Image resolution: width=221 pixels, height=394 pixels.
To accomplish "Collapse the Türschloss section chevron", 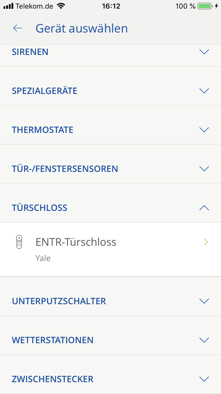I will click(x=204, y=208).
